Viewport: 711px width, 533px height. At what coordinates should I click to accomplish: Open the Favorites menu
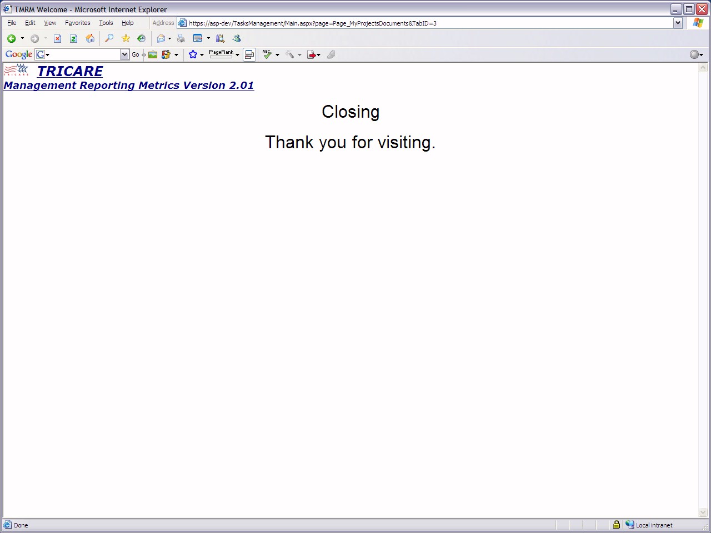77,23
